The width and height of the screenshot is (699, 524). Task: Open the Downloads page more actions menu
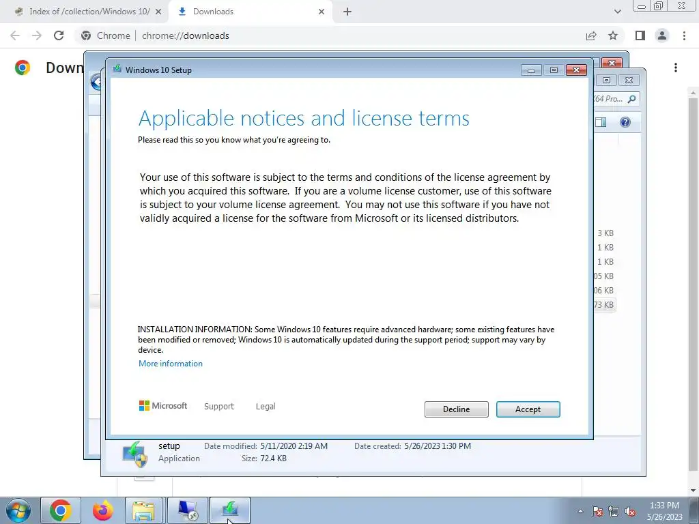point(676,68)
